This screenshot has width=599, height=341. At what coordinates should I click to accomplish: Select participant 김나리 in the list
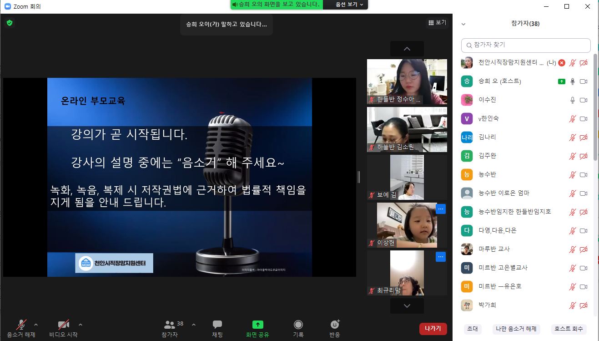click(x=487, y=137)
